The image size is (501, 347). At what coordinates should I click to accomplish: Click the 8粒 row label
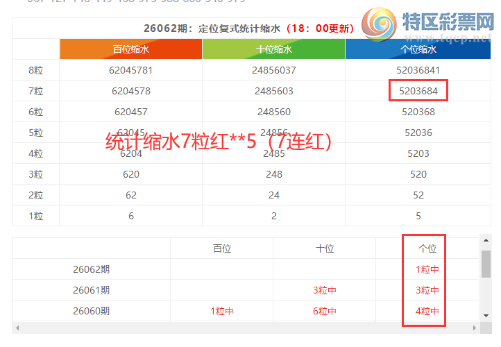point(36,70)
